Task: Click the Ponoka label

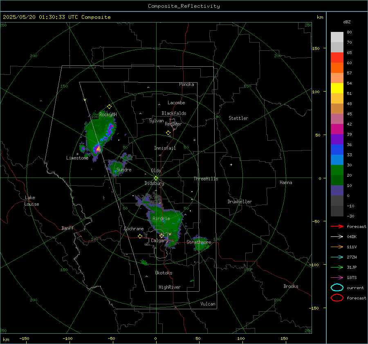Action: pos(186,84)
